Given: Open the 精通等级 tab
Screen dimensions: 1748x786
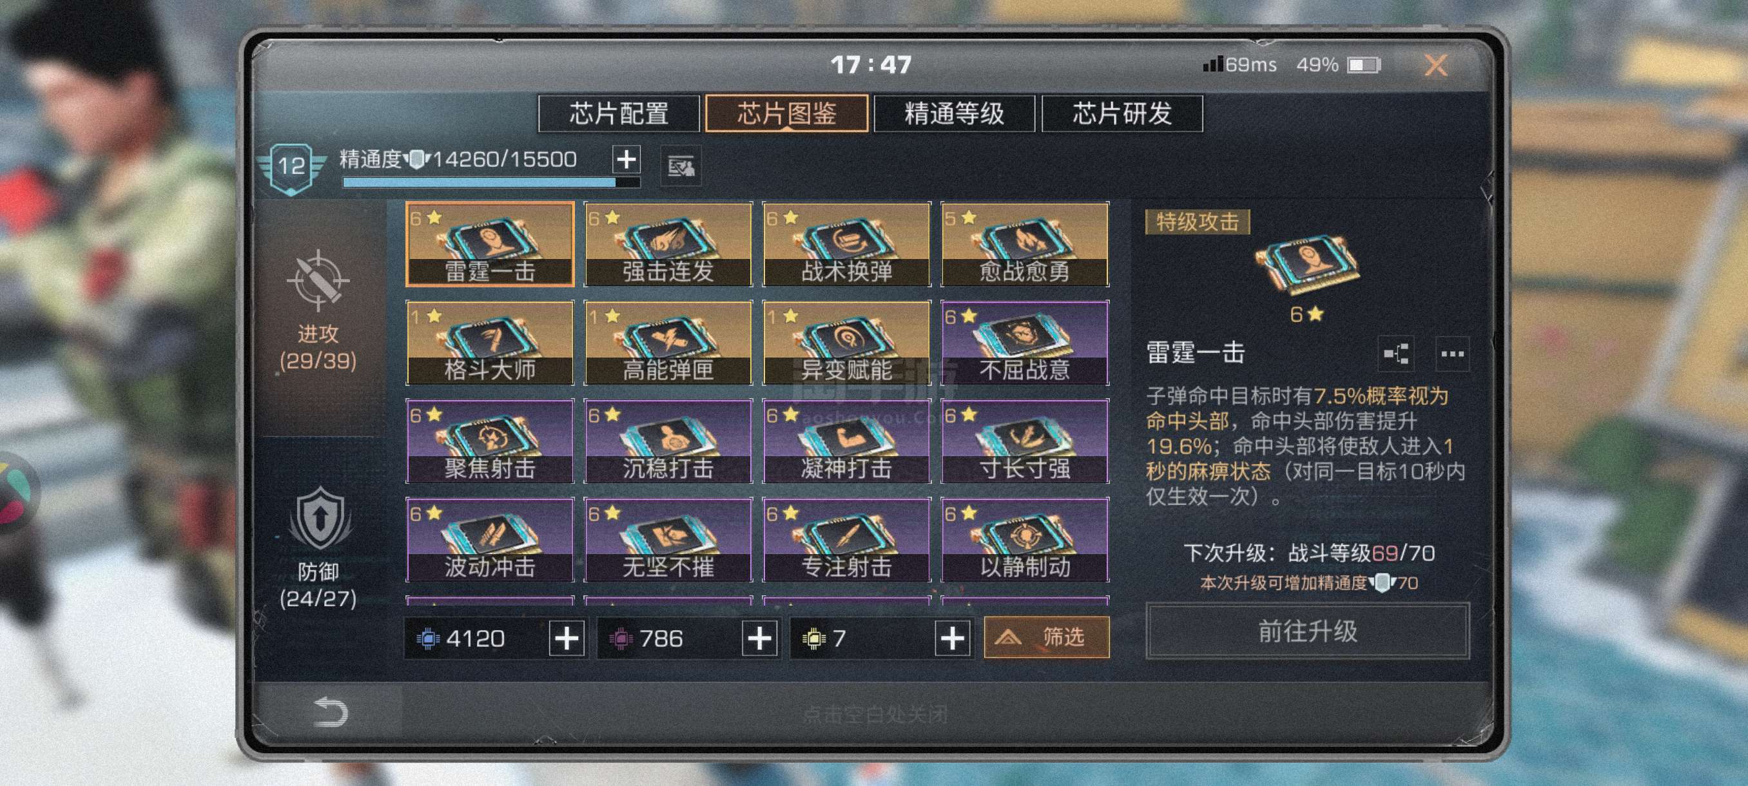Looking at the screenshot, I should click(x=954, y=113).
